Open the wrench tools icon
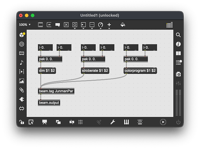200x149 pixels. pos(113,122)
